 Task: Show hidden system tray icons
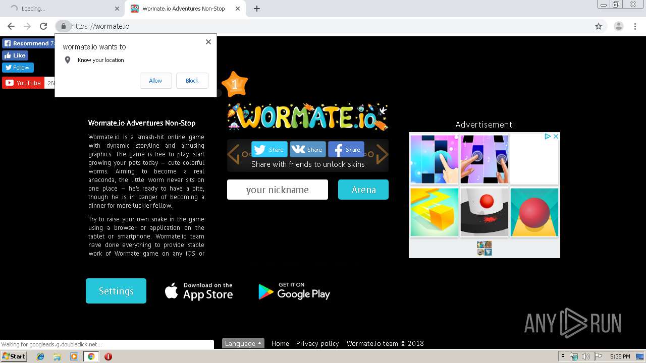[563, 356]
